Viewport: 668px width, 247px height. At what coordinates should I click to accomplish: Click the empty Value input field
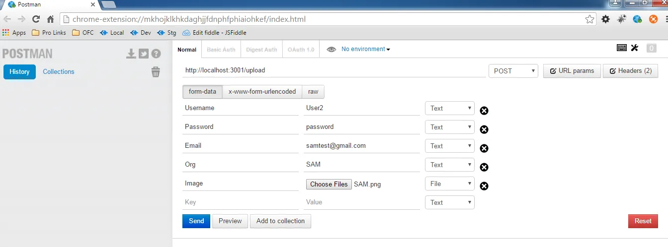click(362, 202)
